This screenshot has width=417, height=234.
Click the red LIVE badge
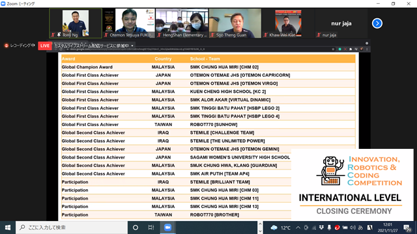tap(45, 45)
